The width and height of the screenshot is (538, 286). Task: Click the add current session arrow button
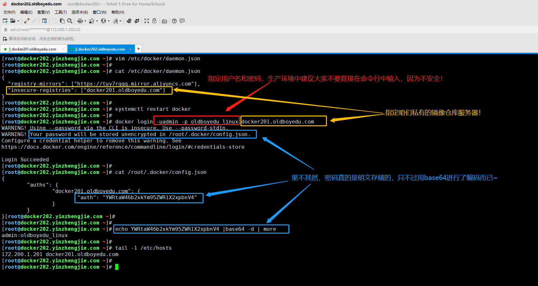[x=5, y=39]
